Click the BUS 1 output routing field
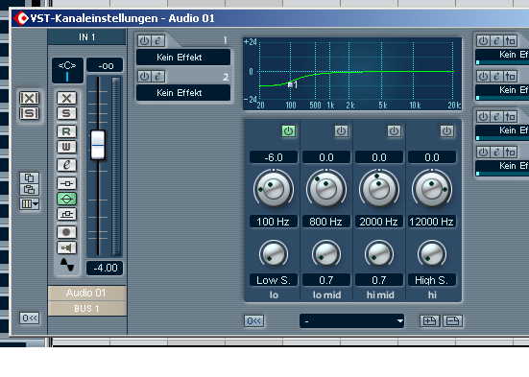This screenshot has height=377, width=529. [x=86, y=309]
